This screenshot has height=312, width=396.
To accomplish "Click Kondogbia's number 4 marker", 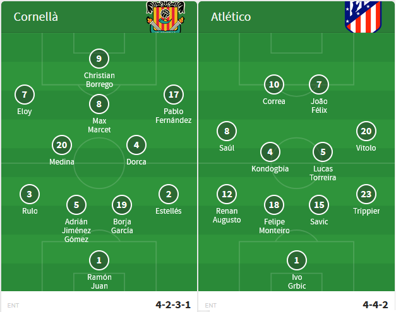I will (270, 152).
